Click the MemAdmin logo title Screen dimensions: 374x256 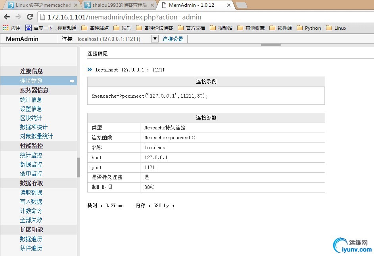pyautogui.click(x=22, y=39)
